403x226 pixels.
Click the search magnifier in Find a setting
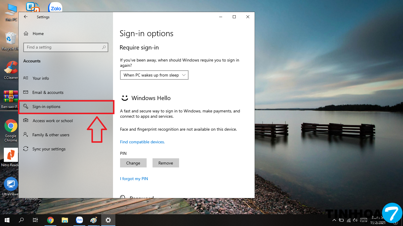104,47
